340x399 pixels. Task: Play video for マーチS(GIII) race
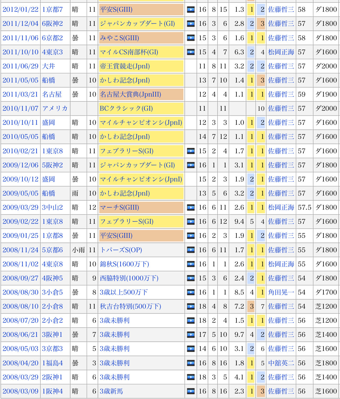191,207
